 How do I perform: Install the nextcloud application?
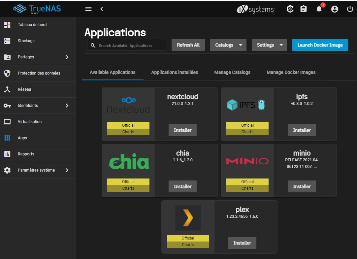coord(182,130)
